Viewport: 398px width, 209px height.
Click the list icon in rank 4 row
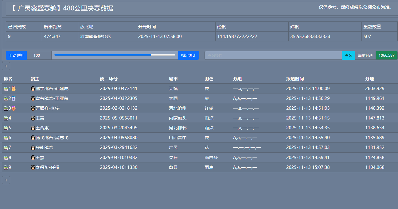(x=6, y=118)
